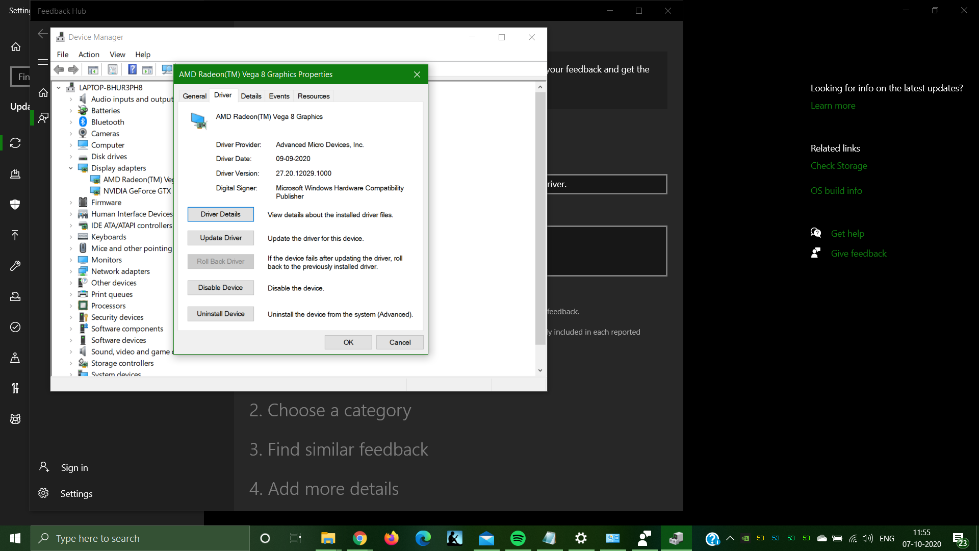Click the Uninstall Device button

pyautogui.click(x=220, y=314)
